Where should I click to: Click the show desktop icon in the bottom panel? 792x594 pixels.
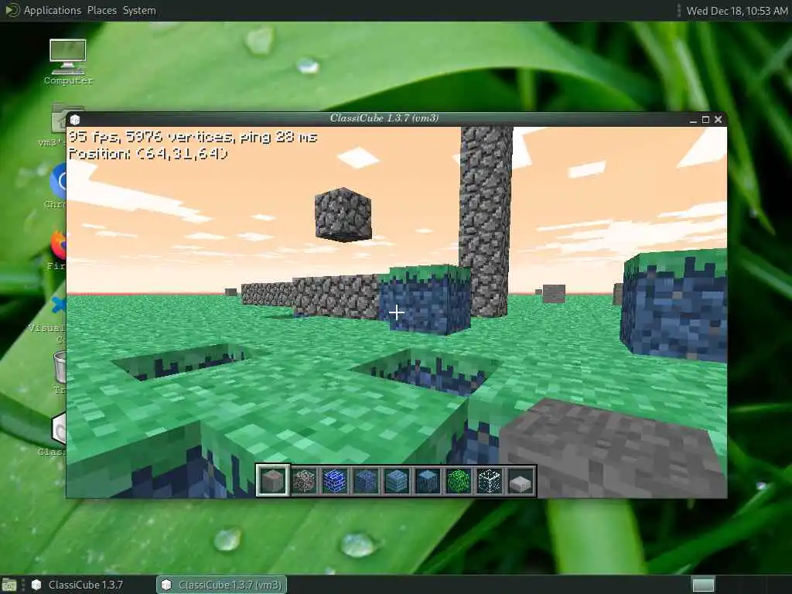click(9, 585)
